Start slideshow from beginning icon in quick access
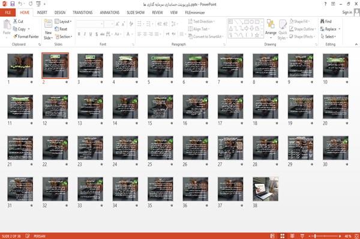Image resolution: width=360 pixels, height=239 pixels. 38,4
